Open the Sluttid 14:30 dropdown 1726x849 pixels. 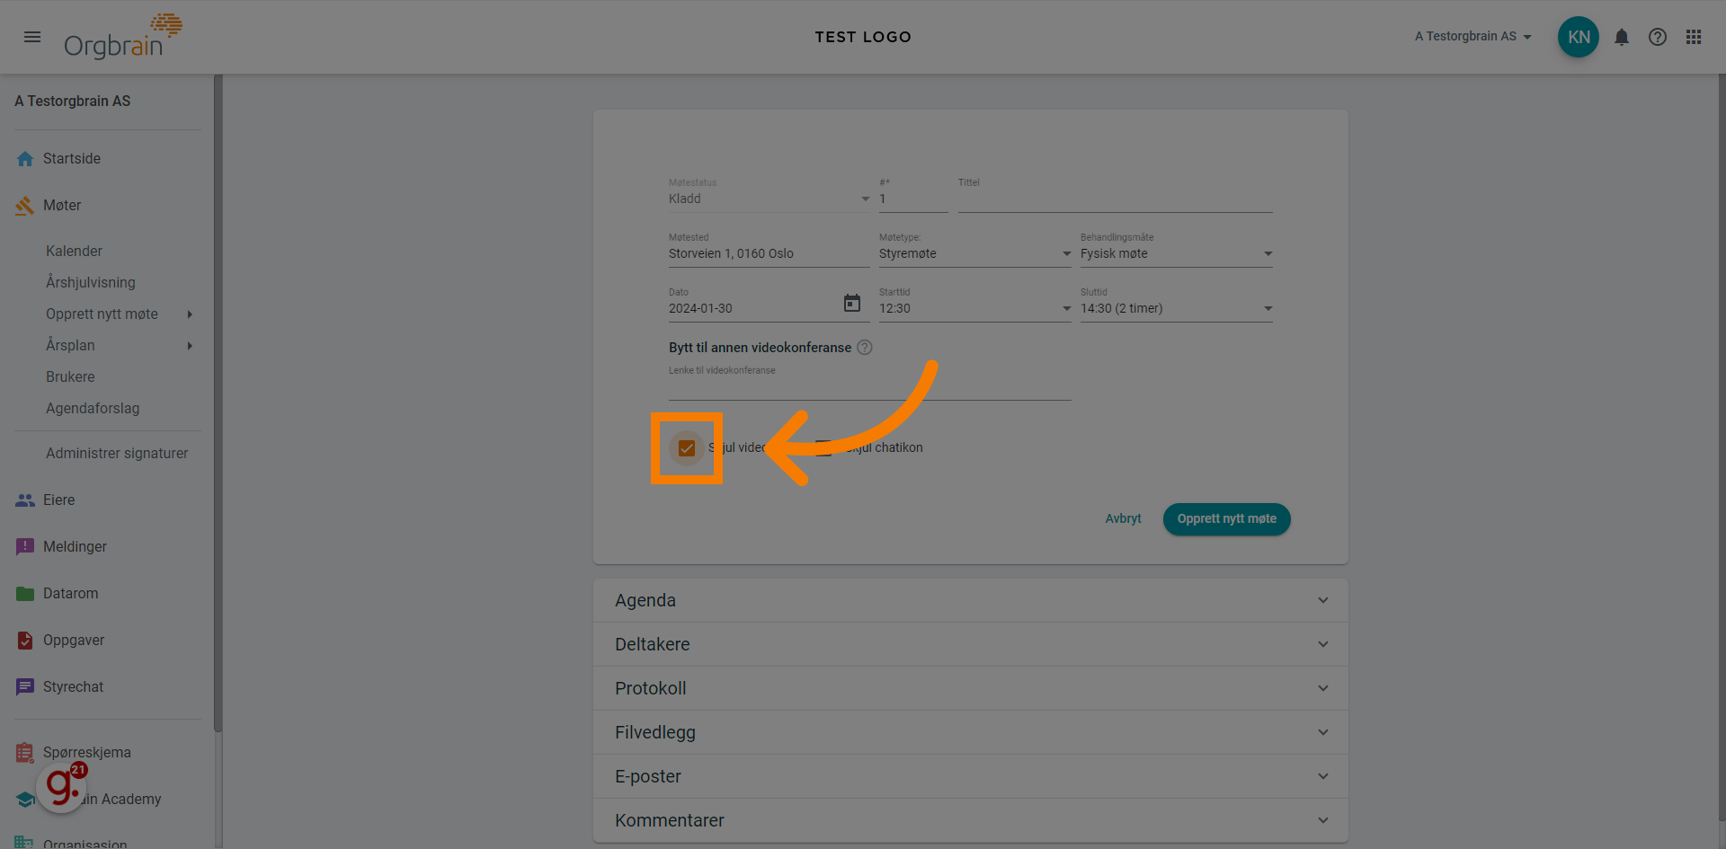[1177, 309]
